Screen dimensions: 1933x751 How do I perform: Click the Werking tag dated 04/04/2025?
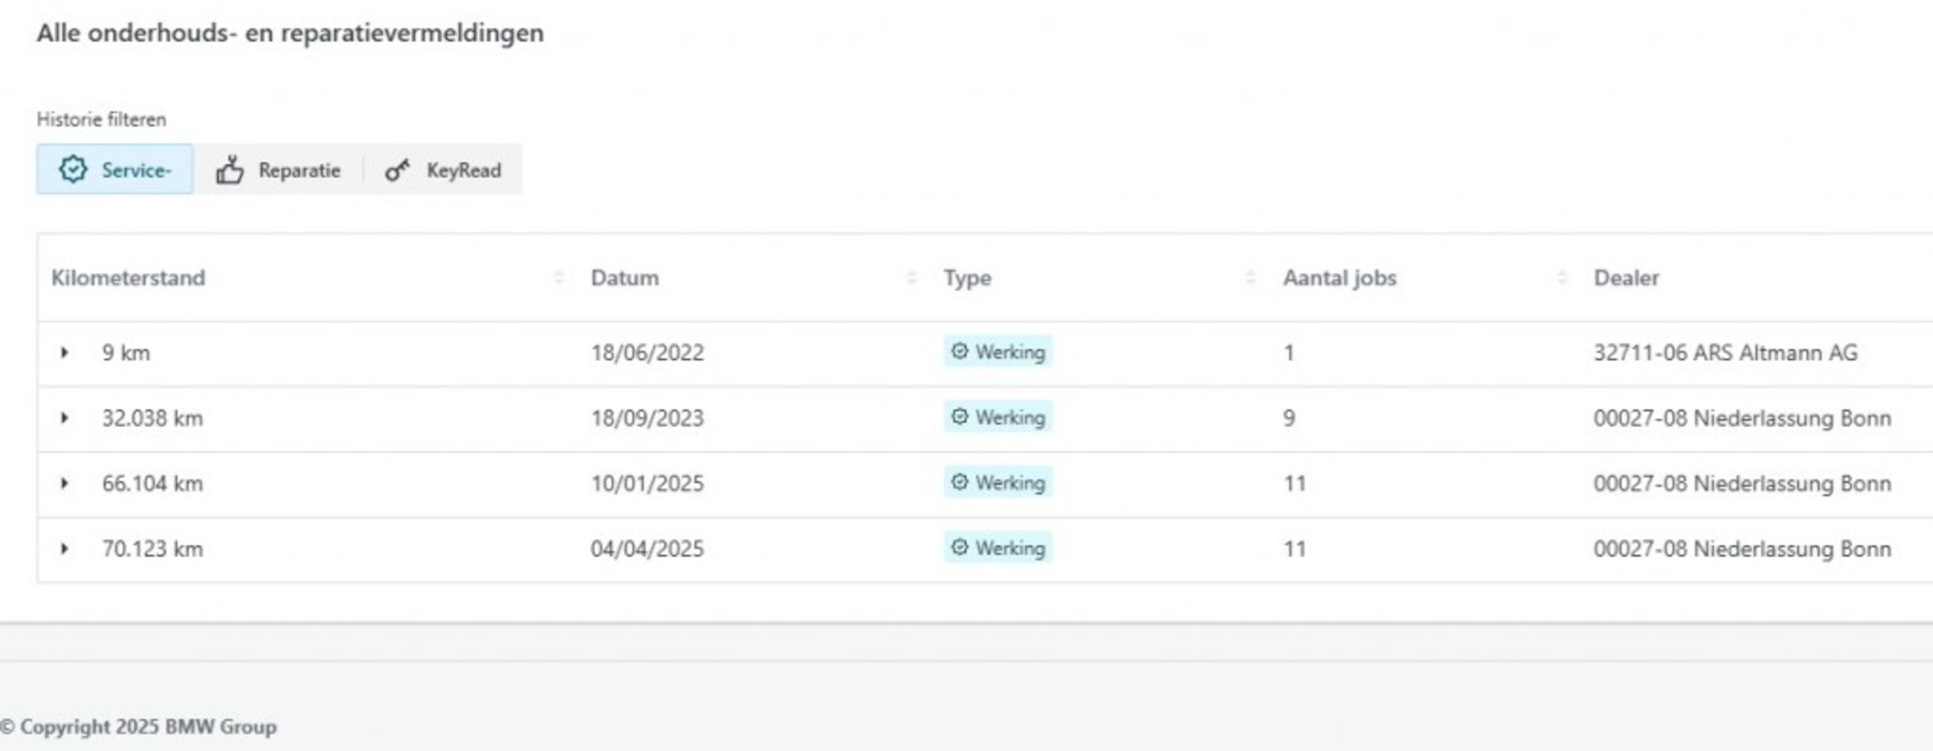(998, 548)
